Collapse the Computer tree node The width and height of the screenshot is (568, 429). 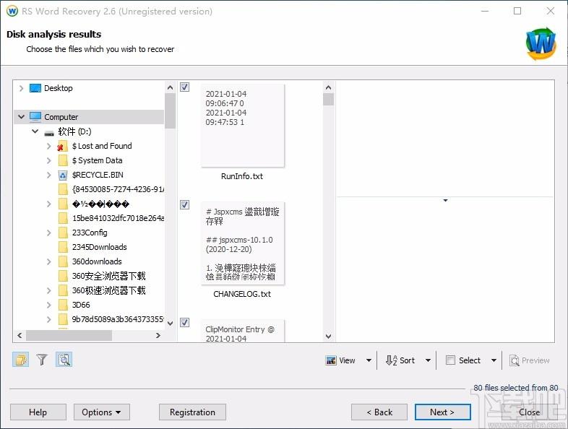click(21, 117)
